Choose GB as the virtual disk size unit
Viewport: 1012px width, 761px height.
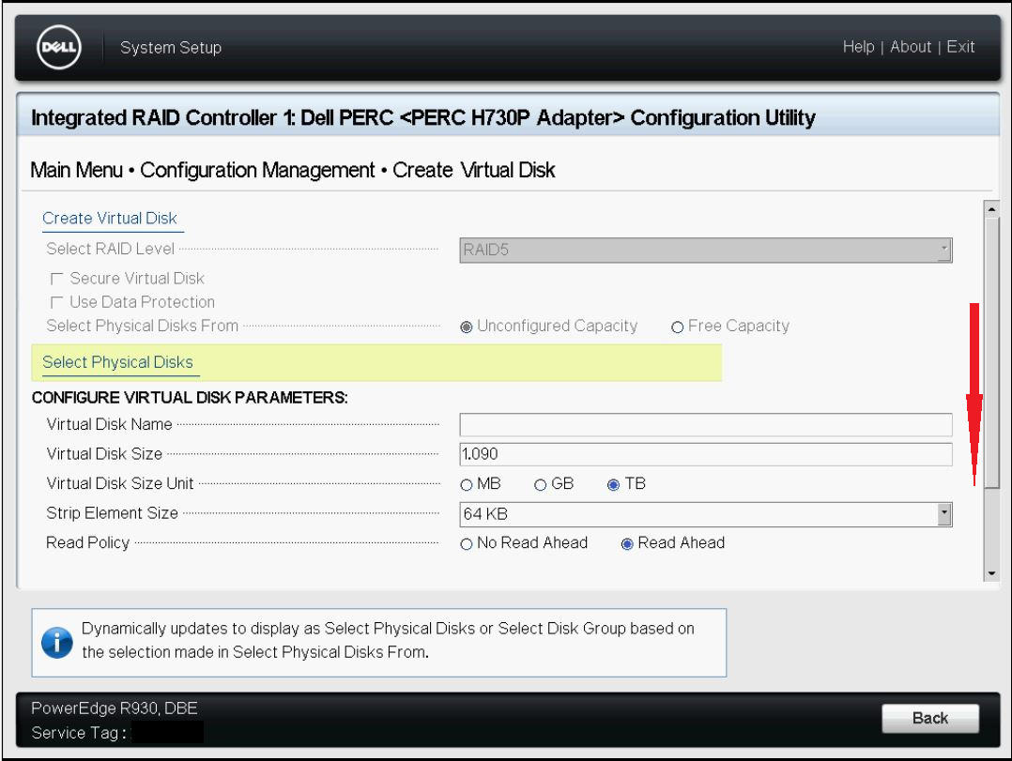pyautogui.click(x=541, y=485)
